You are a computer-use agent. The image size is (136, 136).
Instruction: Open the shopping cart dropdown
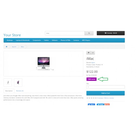pyautogui.click(x=111, y=33)
